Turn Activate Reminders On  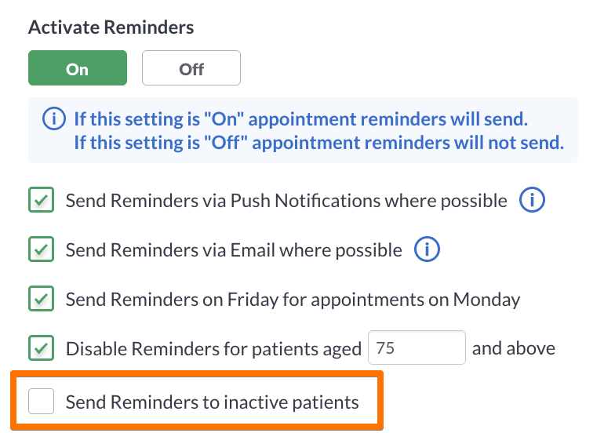pos(78,67)
